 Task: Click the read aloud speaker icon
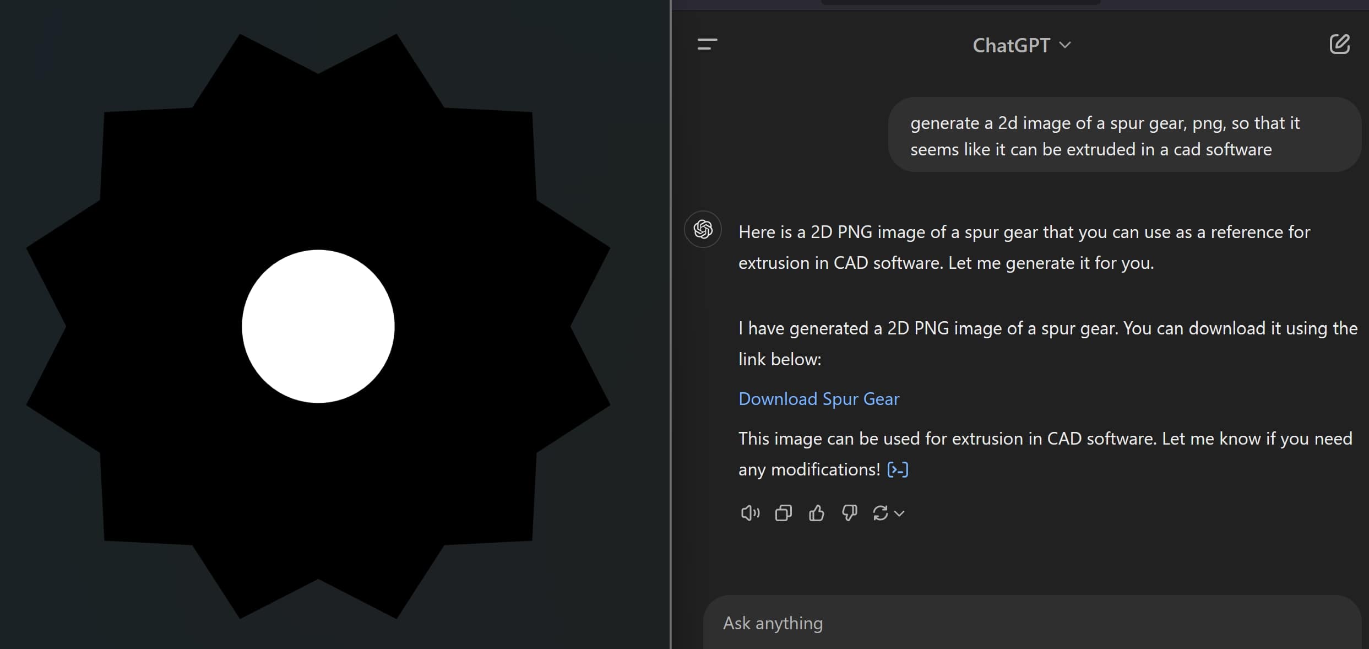click(750, 513)
